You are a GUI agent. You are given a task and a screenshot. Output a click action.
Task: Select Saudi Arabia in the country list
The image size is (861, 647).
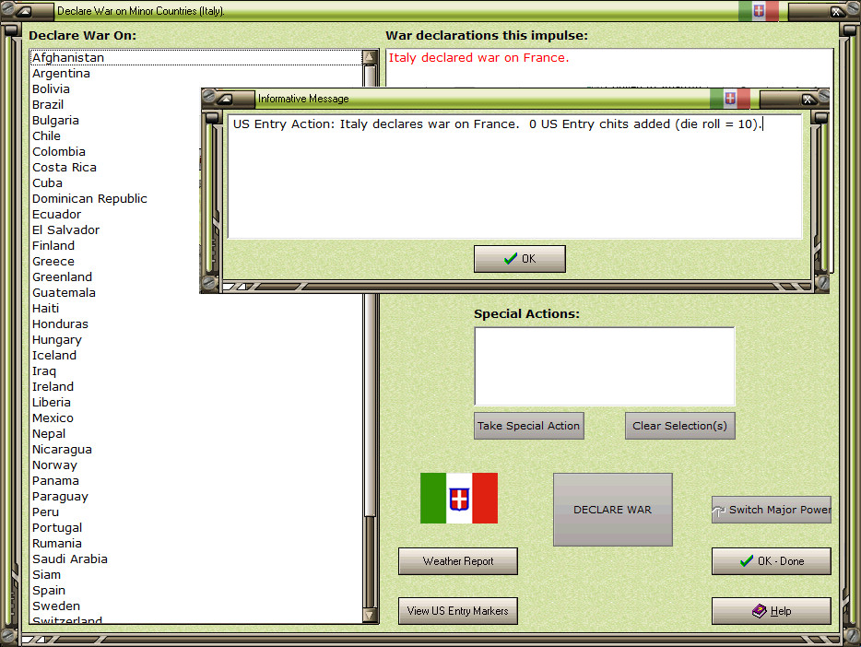(x=196, y=559)
